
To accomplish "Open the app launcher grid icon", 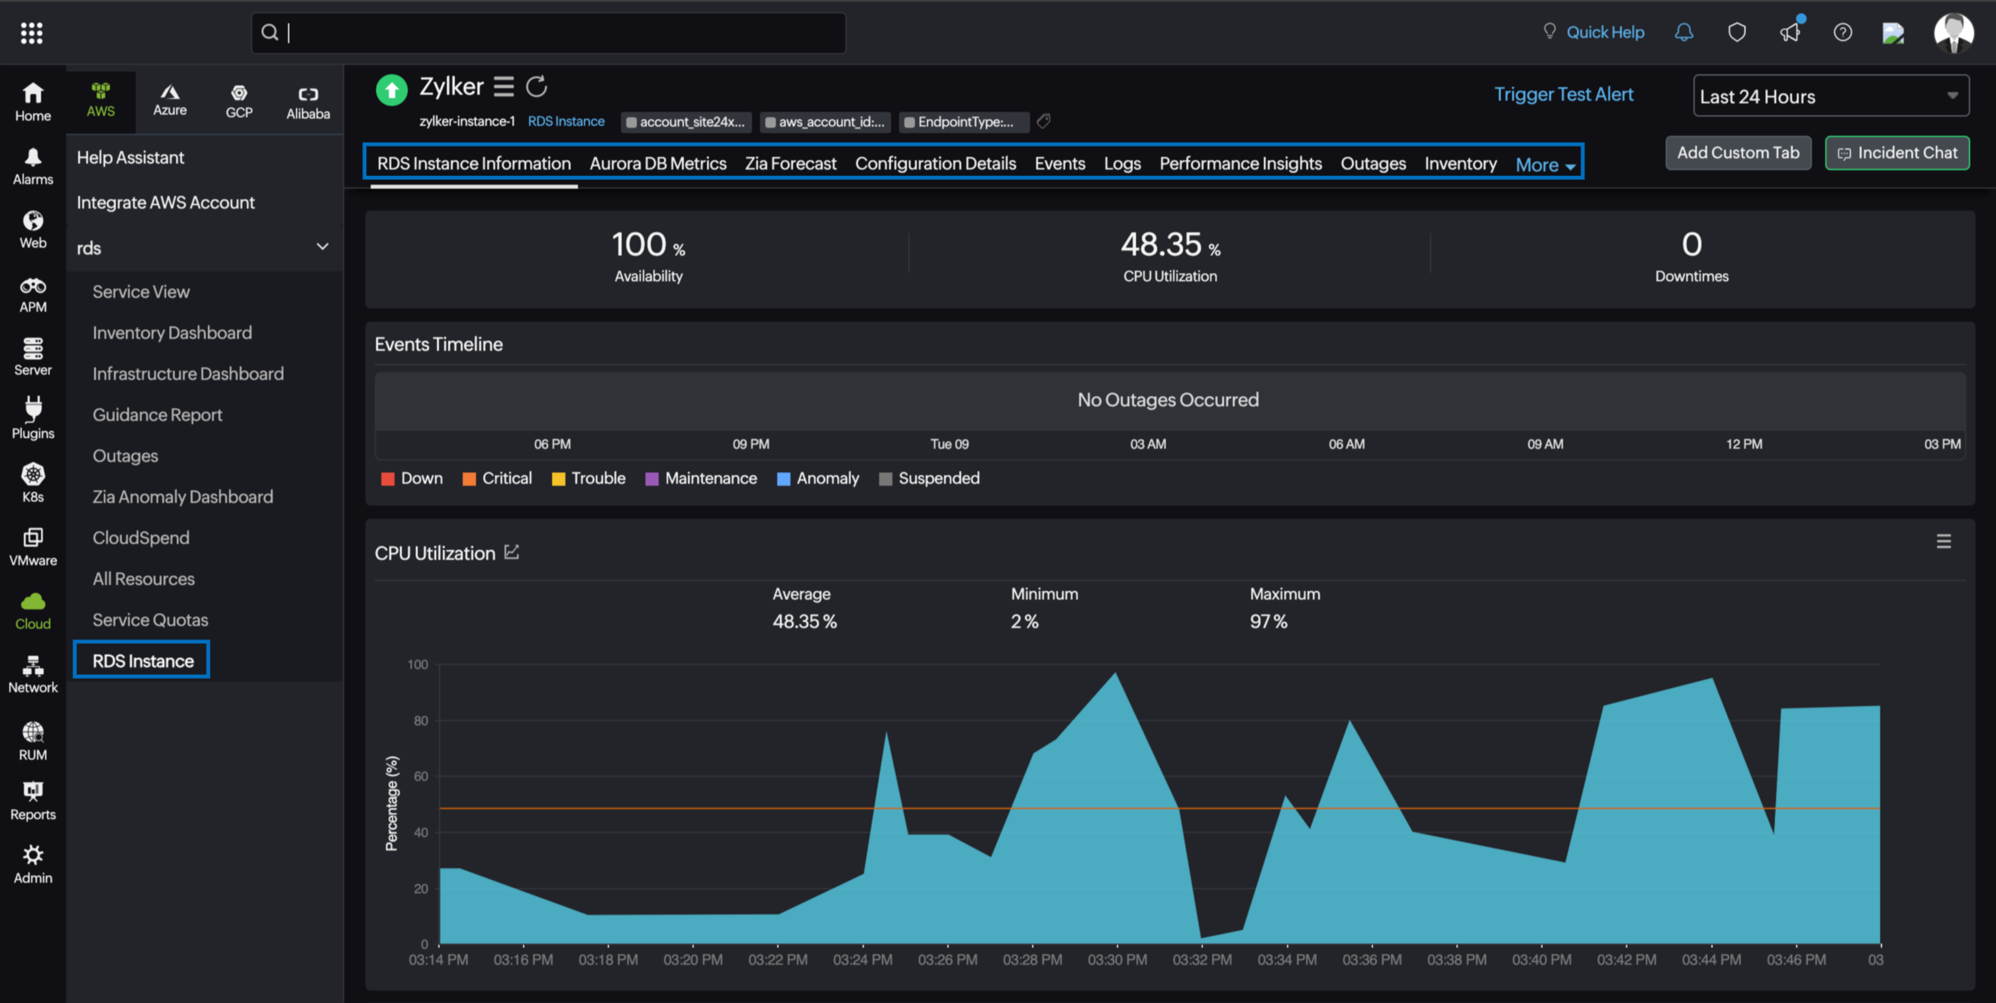I will coord(32,32).
